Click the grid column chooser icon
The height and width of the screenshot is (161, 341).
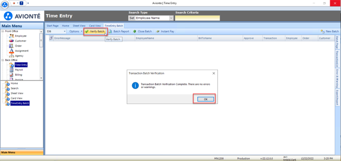point(51,38)
